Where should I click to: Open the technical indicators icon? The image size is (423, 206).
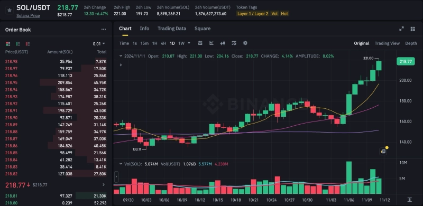[212, 43]
